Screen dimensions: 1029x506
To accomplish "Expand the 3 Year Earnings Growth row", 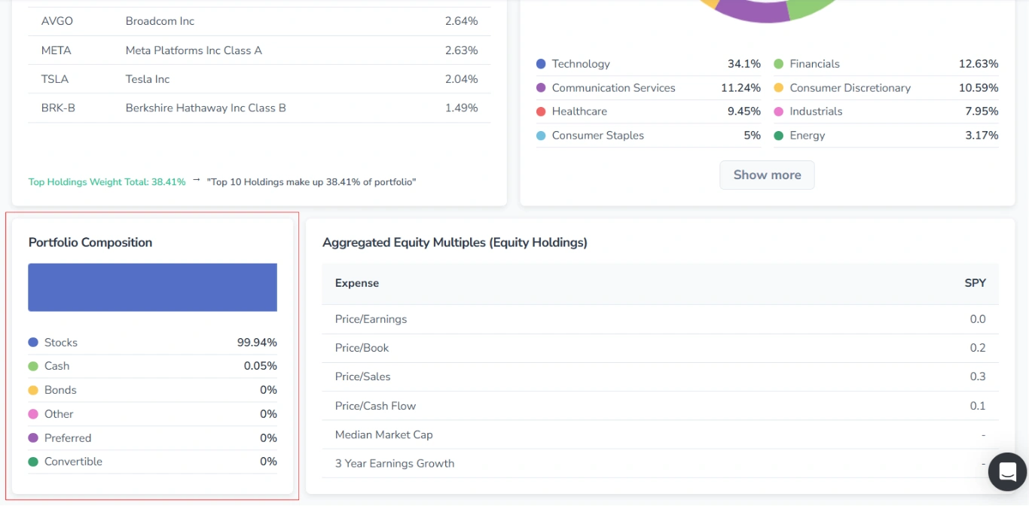I will [394, 464].
